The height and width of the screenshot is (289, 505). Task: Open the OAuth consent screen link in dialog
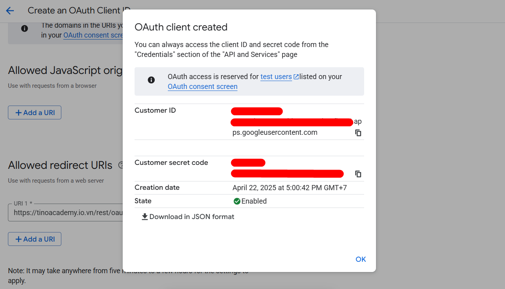tap(203, 87)
